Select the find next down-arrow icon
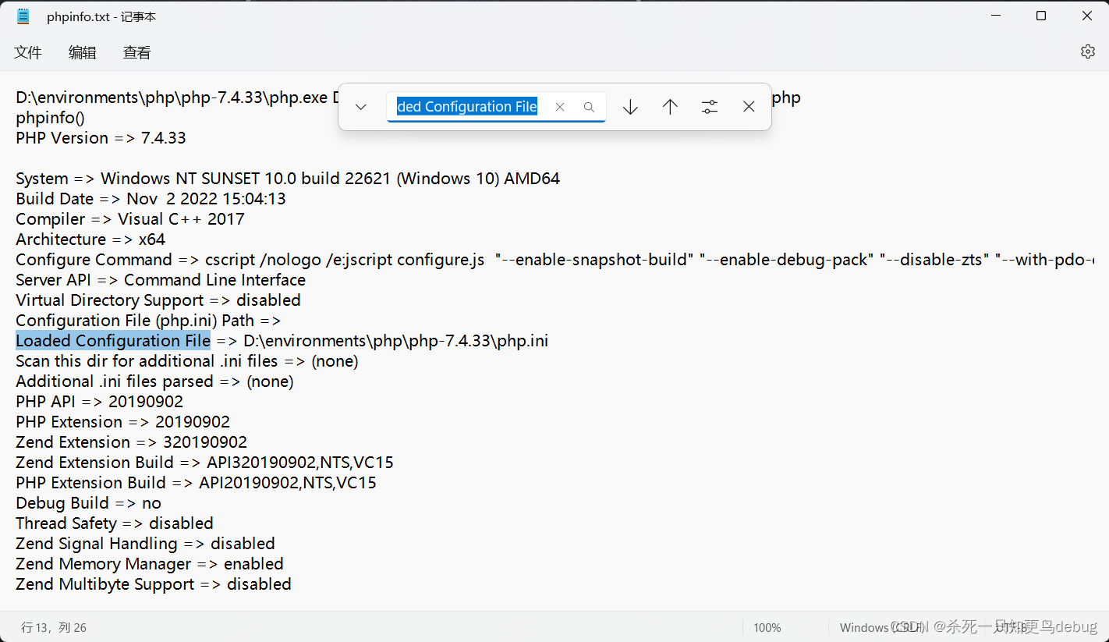 pyautogui.click(x=629, y=107)
